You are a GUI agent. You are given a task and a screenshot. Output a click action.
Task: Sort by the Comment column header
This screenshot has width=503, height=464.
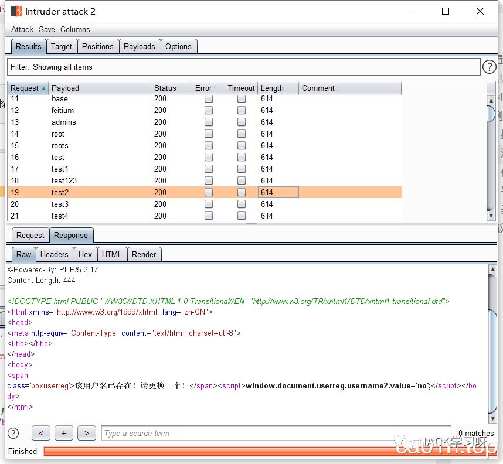point(350,88)
